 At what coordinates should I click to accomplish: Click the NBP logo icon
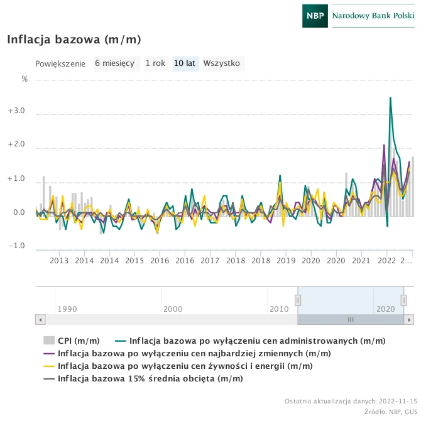point(315,15)
